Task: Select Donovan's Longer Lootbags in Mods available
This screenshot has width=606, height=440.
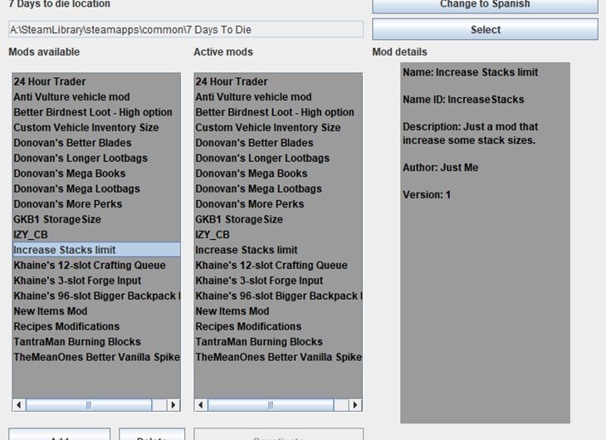Action: coord(96,158)
